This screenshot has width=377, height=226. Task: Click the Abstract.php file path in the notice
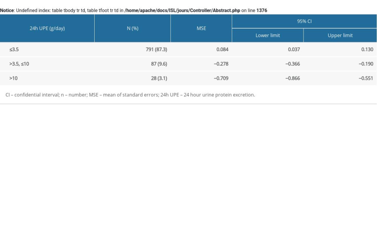click(x=182, y=11)
